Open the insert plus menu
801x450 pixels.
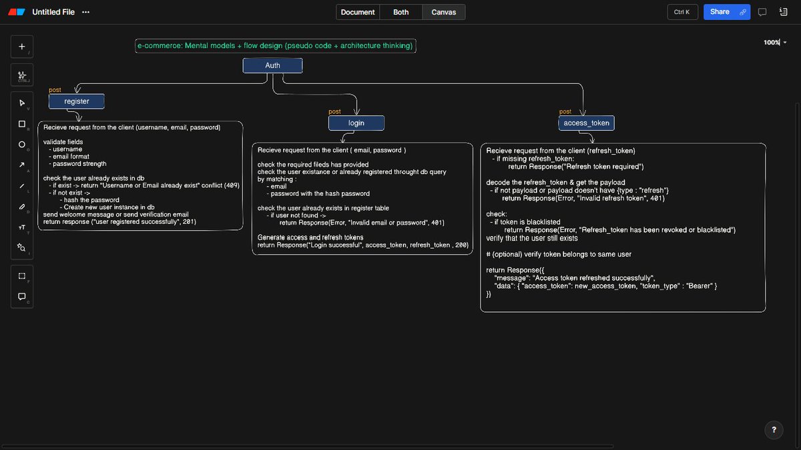(x=22, y=47)
